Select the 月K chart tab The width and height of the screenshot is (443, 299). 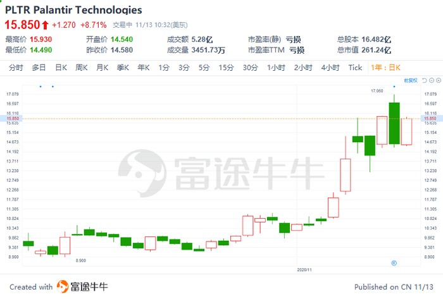pyautogui.click(x=103, y=68)
